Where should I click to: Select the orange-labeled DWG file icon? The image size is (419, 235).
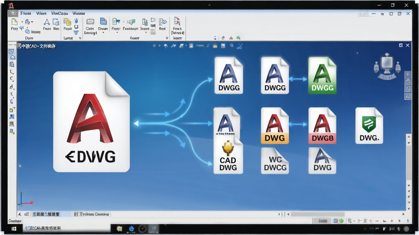[x=275, y=126]
